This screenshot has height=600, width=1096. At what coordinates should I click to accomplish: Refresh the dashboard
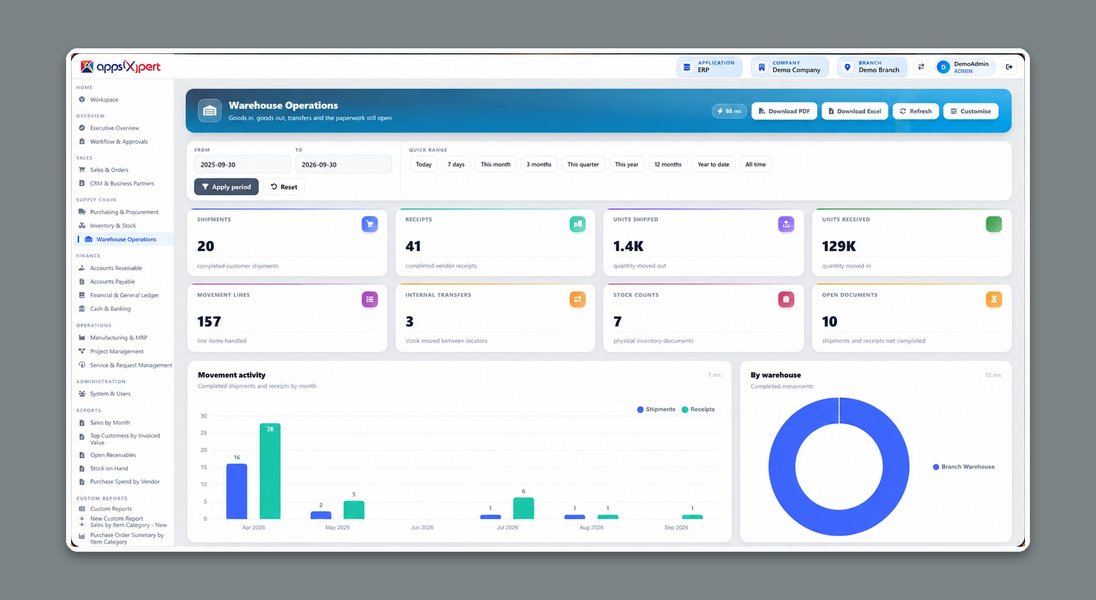(916, 111)
